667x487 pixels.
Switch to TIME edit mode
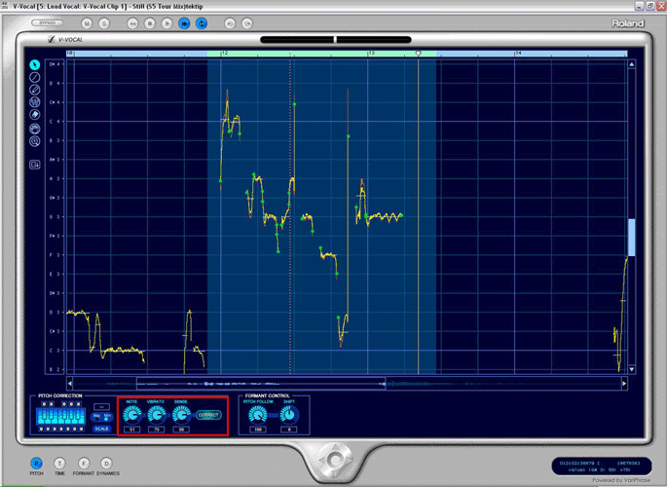(59, 464)
